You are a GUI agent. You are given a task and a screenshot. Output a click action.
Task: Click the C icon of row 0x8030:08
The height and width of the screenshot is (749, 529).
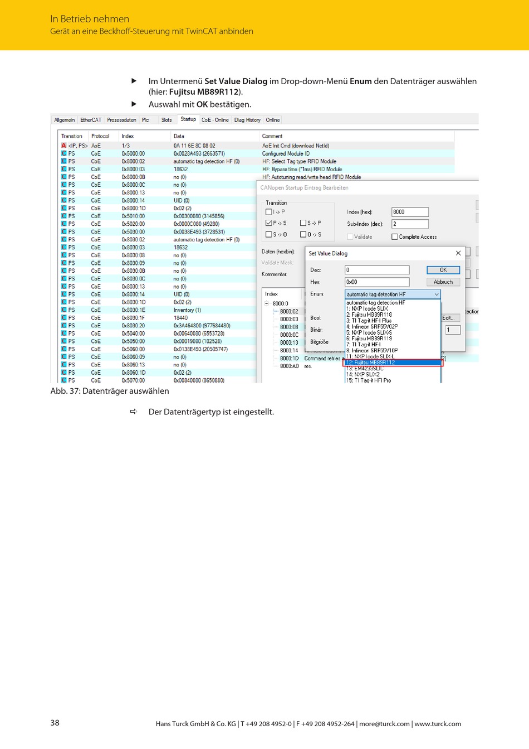point(63,255)
